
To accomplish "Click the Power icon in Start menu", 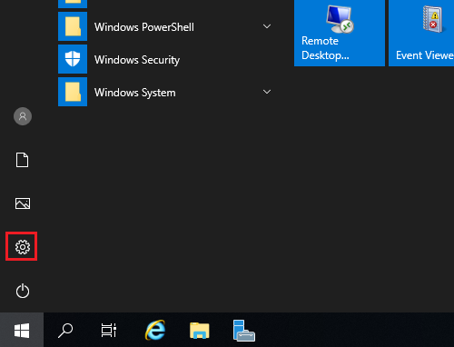I will coord(23,291).
